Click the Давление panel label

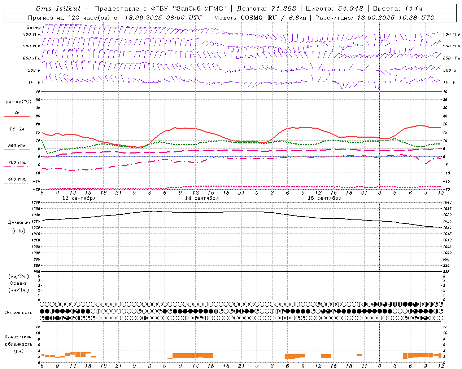(x=19, y=223)
